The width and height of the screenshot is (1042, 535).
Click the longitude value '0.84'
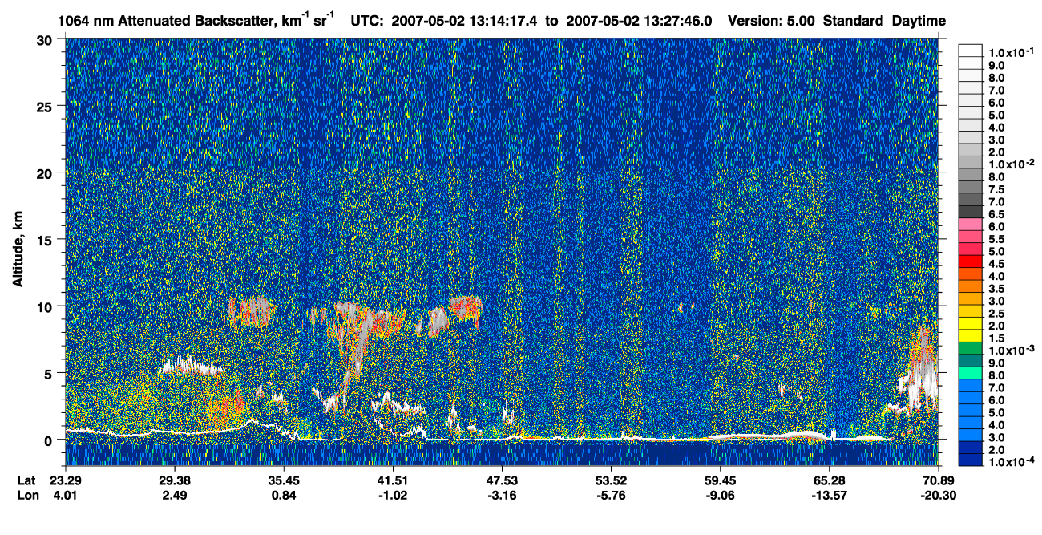(283, 495)
